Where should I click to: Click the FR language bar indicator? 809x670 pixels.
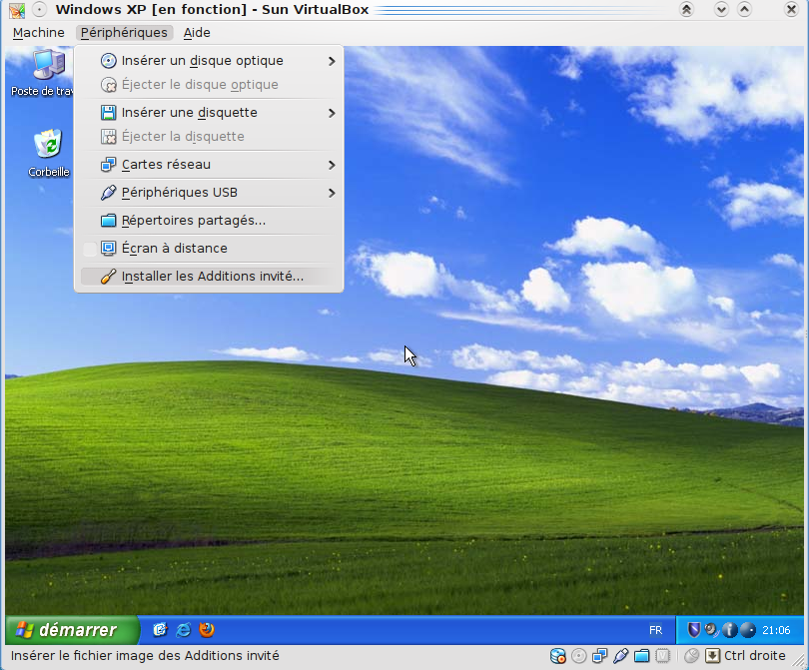tap(655, 631)
